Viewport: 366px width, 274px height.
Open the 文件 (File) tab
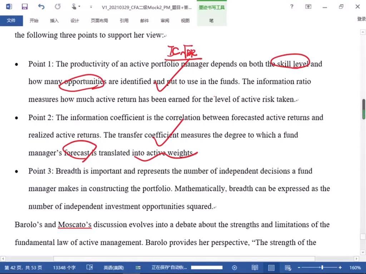(x=11, y=20)
